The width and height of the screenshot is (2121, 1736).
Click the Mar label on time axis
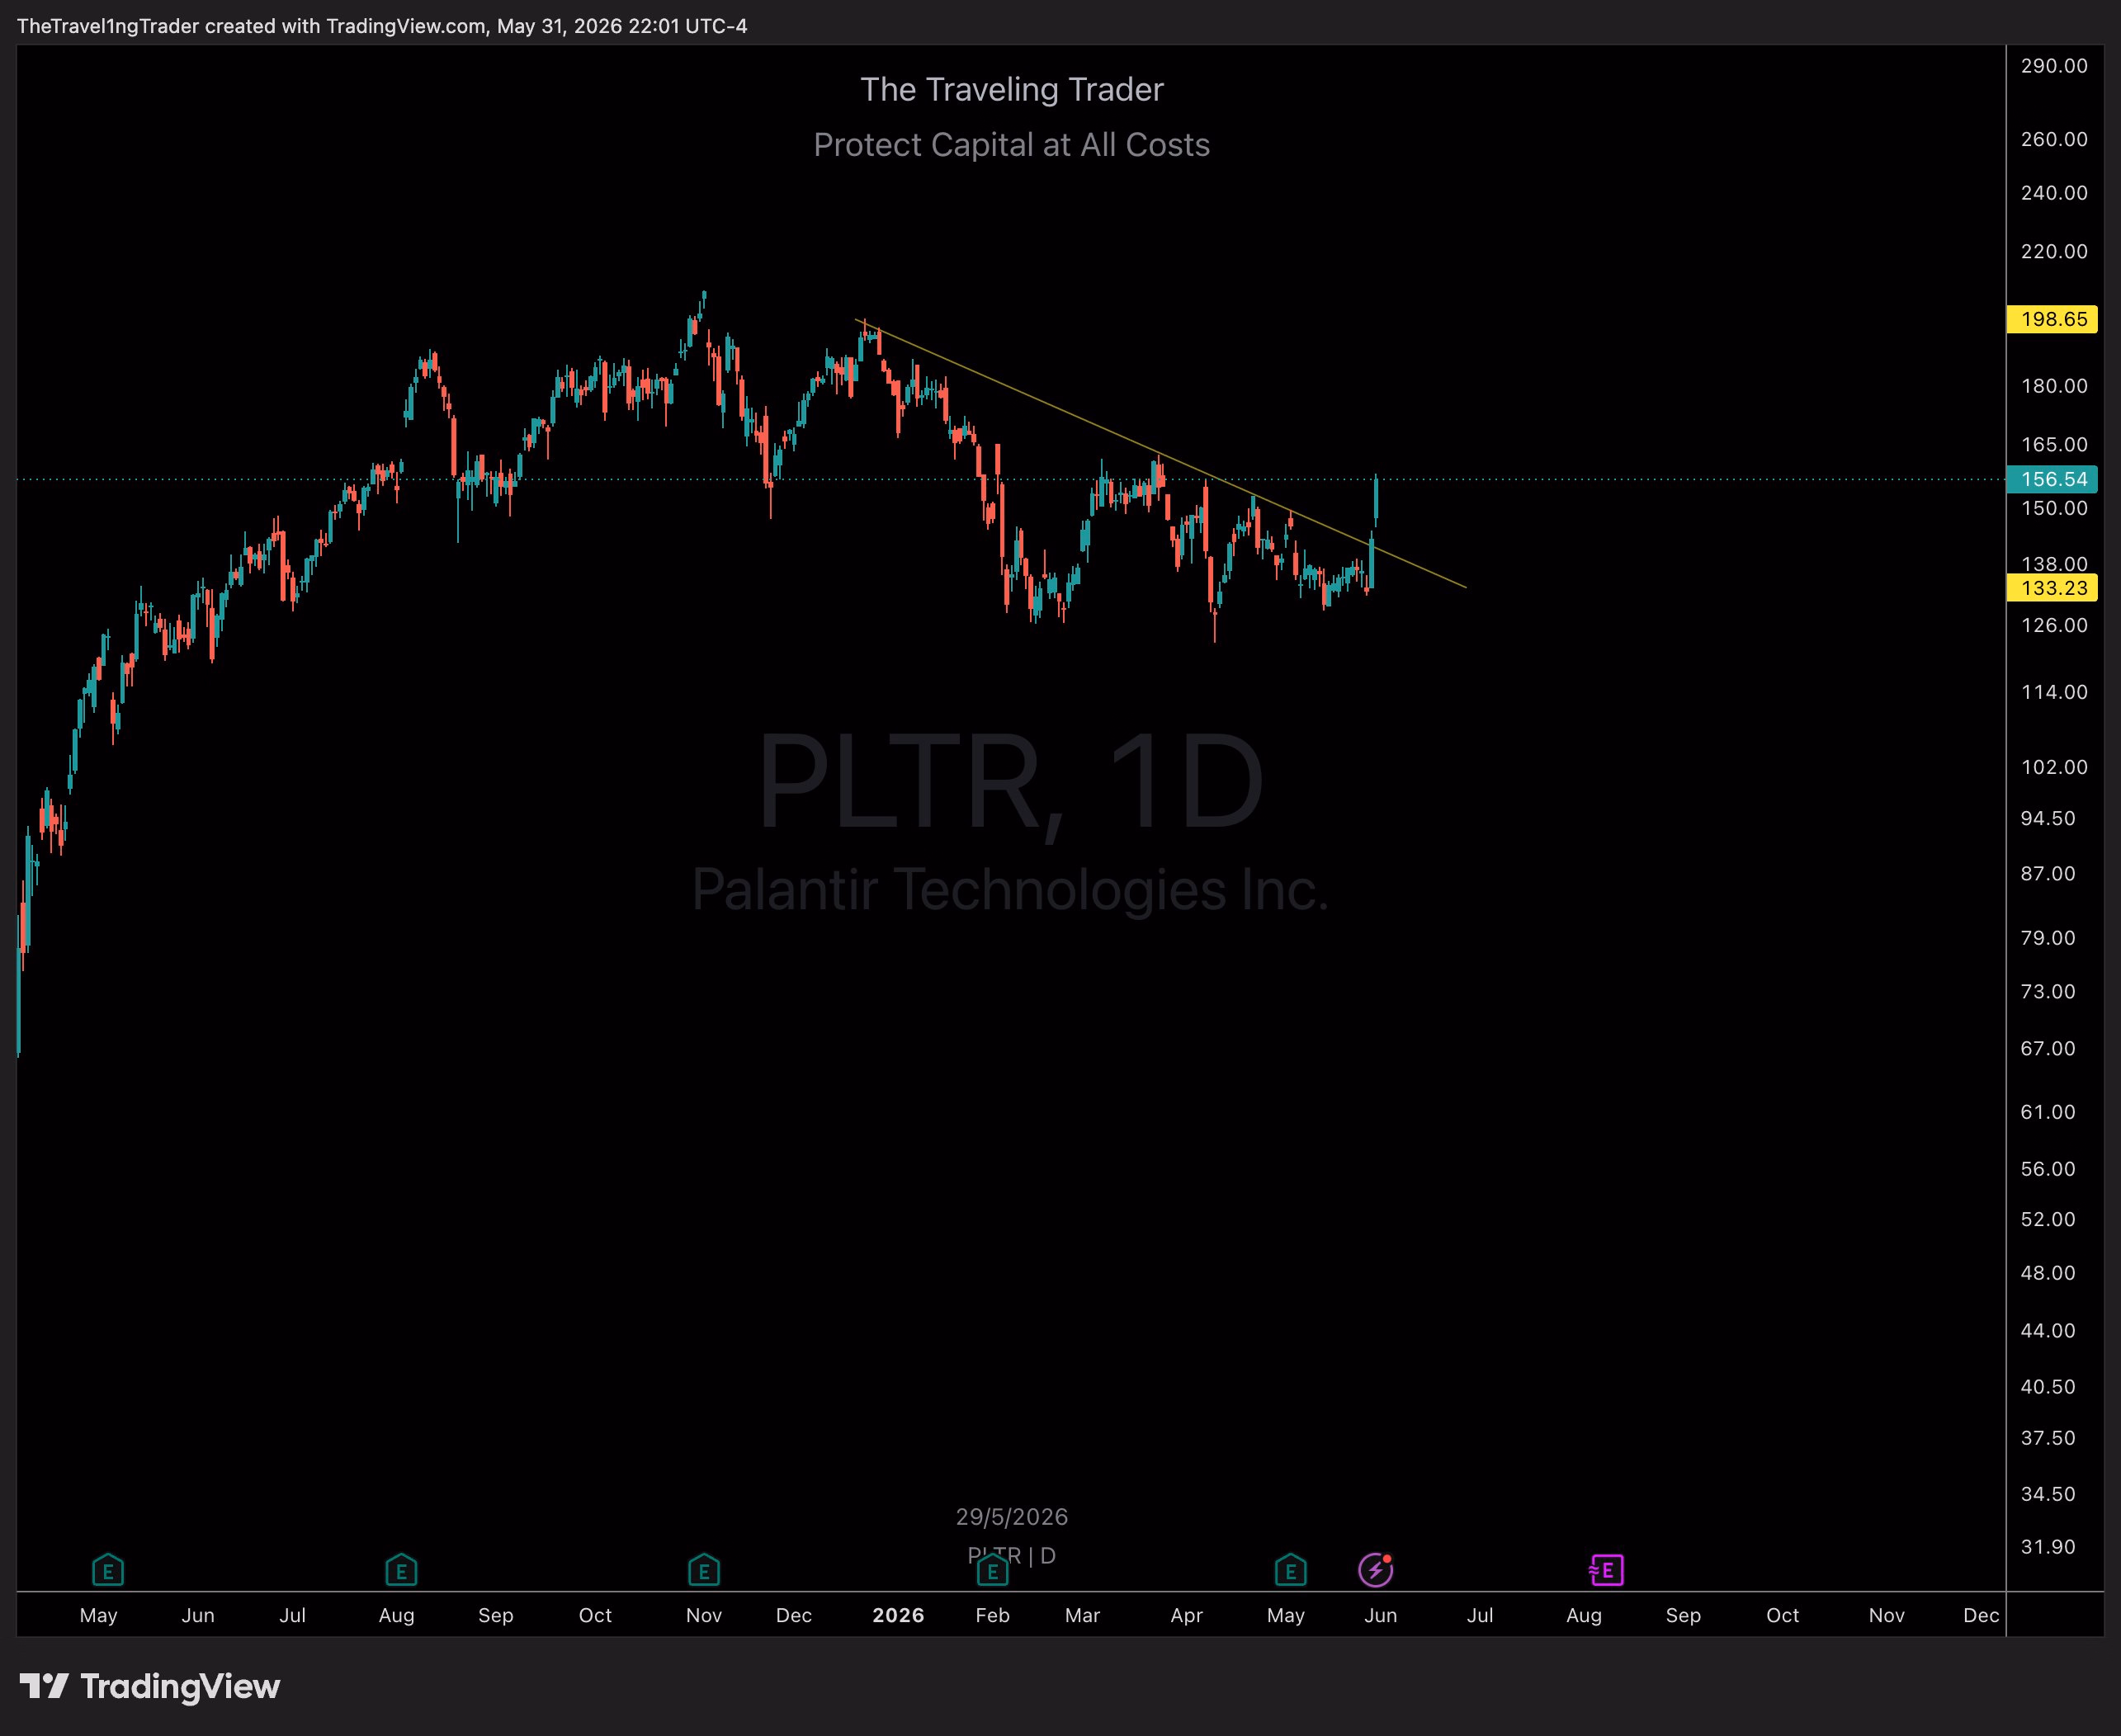coord(1082,1615)
